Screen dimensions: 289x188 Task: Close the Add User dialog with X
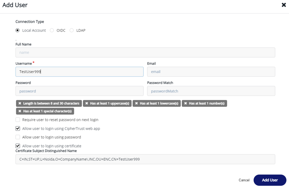tap(283, 5)
